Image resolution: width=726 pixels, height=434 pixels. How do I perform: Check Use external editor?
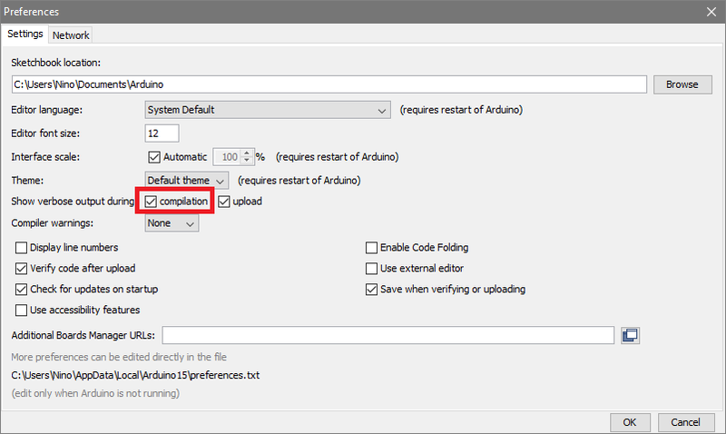pyautogui.click(x=371, y=269)
